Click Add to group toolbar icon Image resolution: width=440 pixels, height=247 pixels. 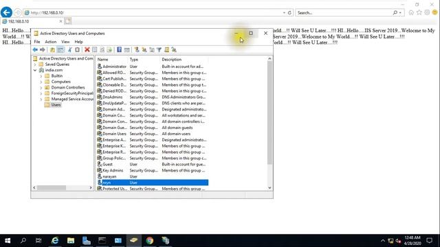[x=174, y=50]
